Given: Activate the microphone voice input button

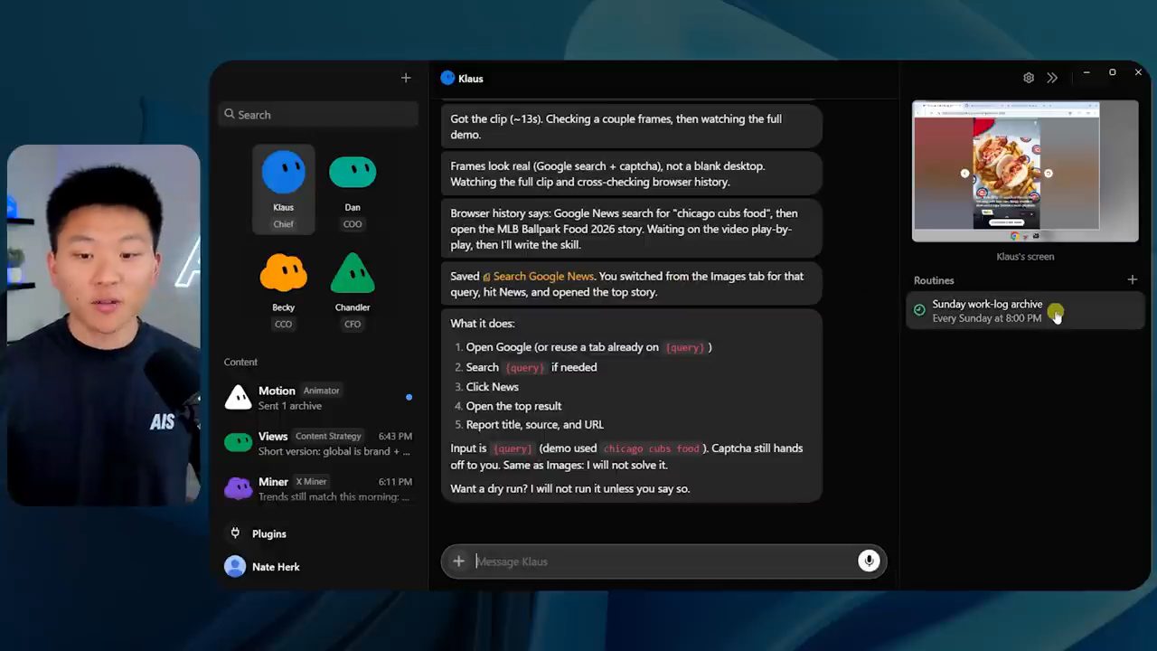Looking at the screenshot, I should click(x=869, y=561).
